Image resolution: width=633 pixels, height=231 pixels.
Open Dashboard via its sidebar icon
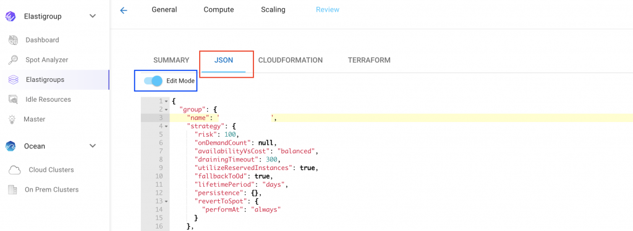click(x=14, y=40)
